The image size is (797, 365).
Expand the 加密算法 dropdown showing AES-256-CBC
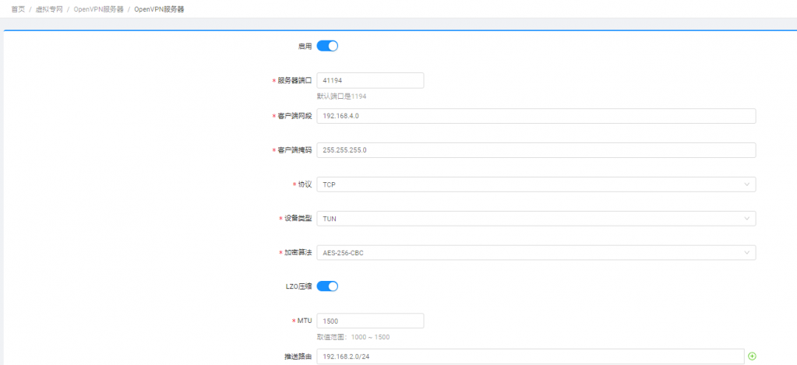[x=536, y=253]
